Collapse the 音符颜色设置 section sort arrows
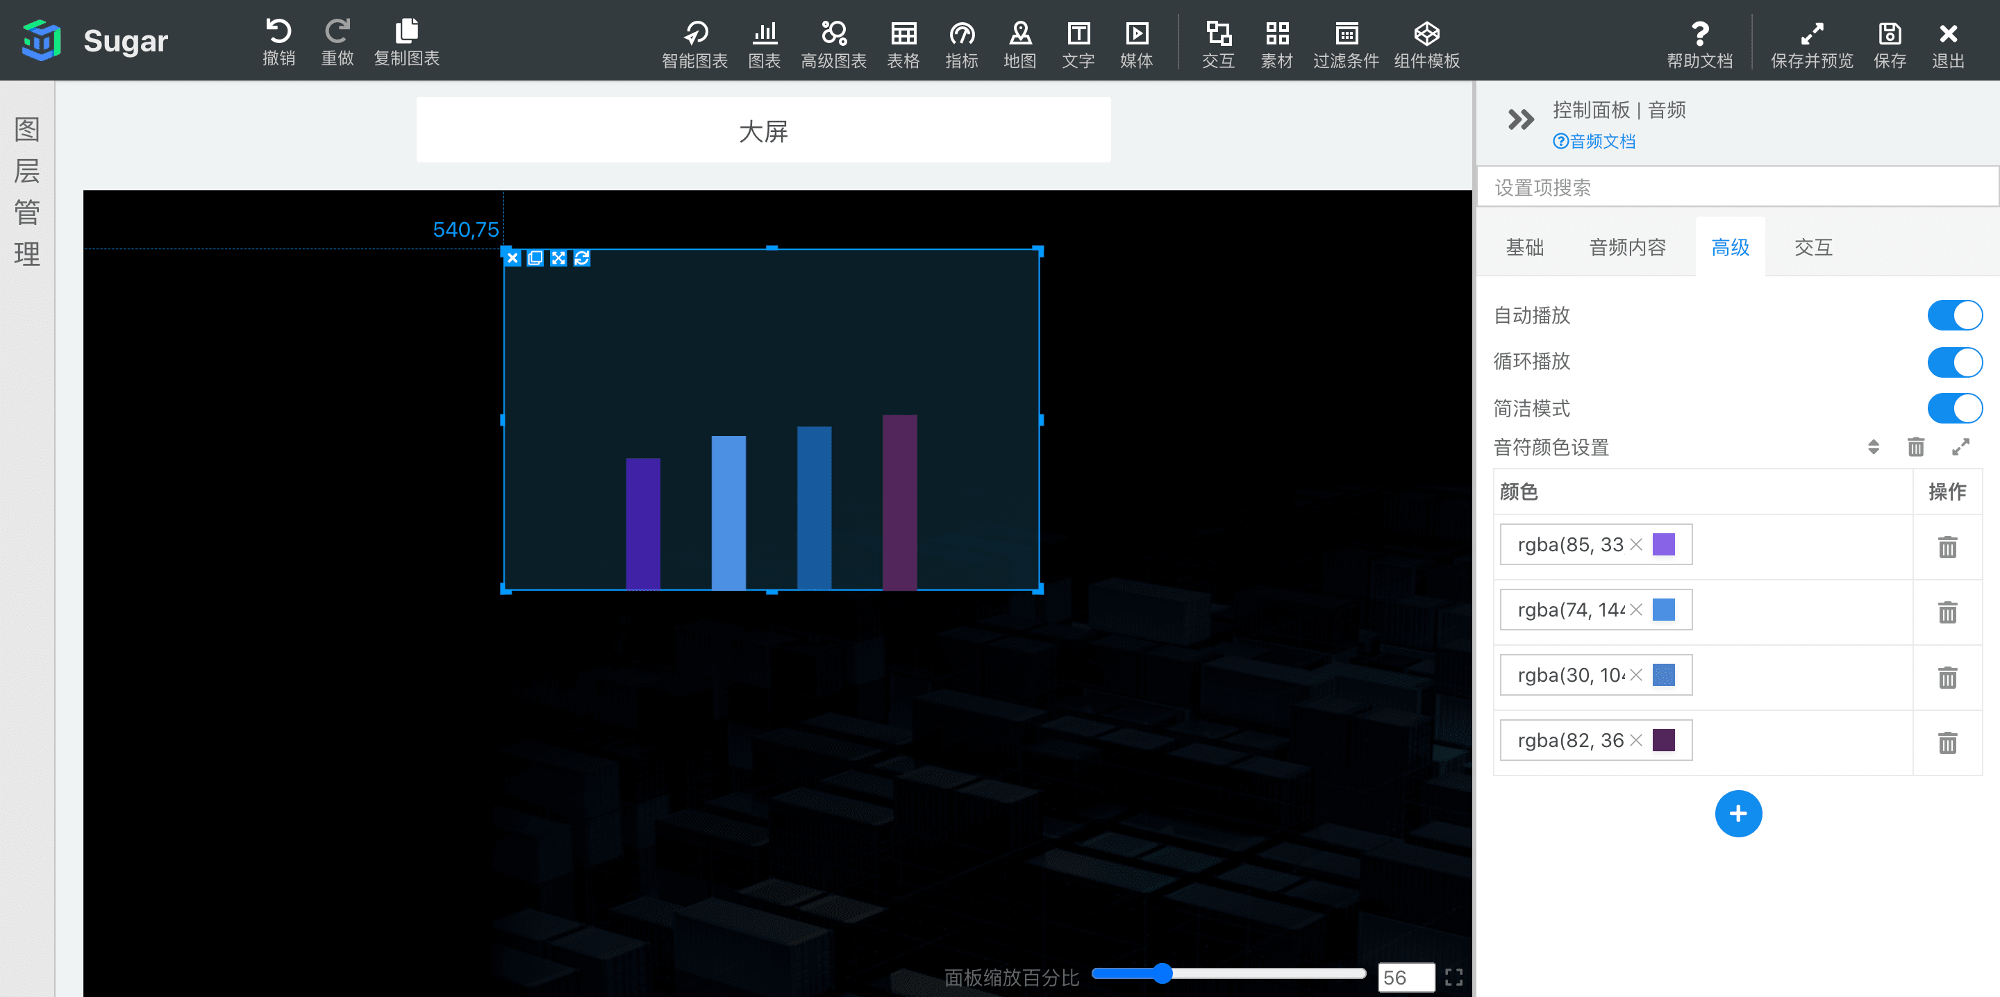 [1873, 446]
